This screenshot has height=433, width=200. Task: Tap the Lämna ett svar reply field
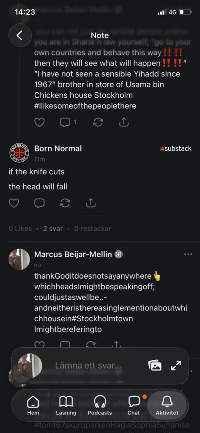pos(88,365)
